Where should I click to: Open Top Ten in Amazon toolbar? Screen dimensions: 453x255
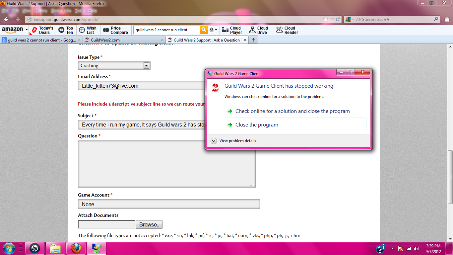[66, 30]
